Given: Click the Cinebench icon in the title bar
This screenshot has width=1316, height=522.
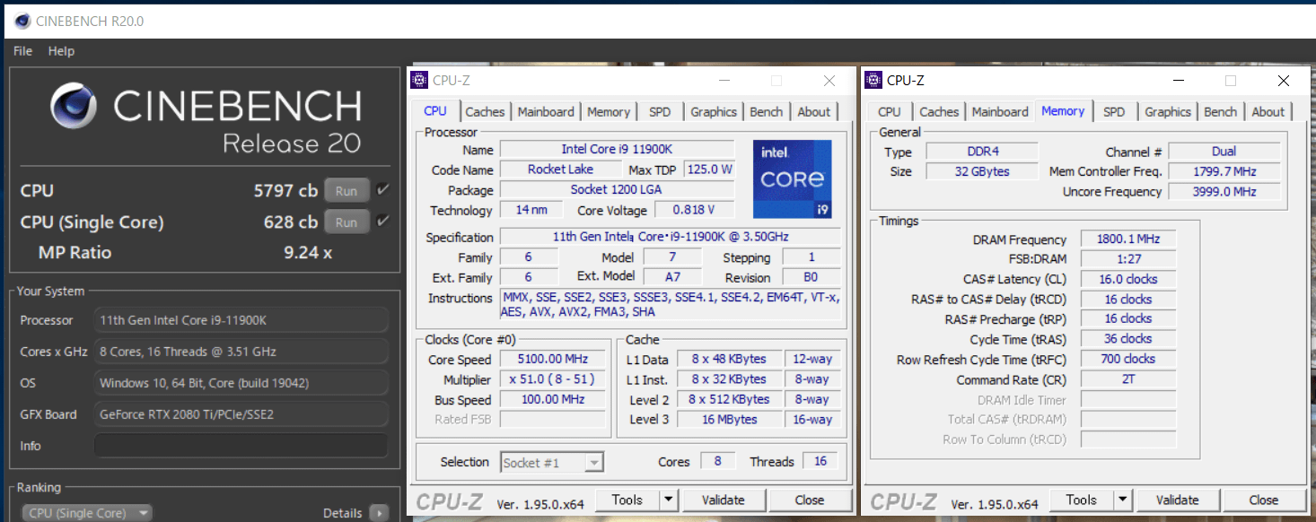Looking at the screenshot, I should [x=22, y=20].
